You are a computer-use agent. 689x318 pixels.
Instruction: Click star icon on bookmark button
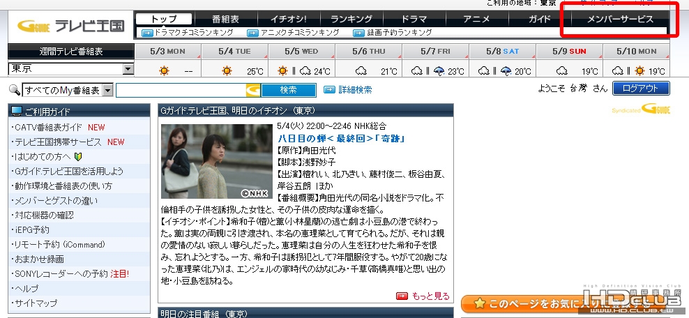click(x=480, y=303)
